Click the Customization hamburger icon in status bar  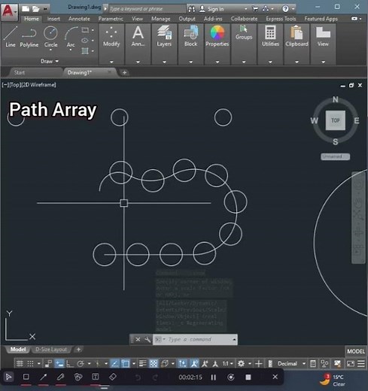click(361, 363)
